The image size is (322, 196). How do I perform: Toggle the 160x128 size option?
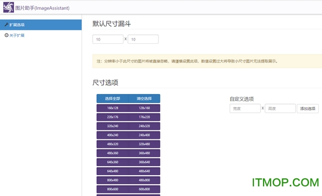click(x=113, y=108)
